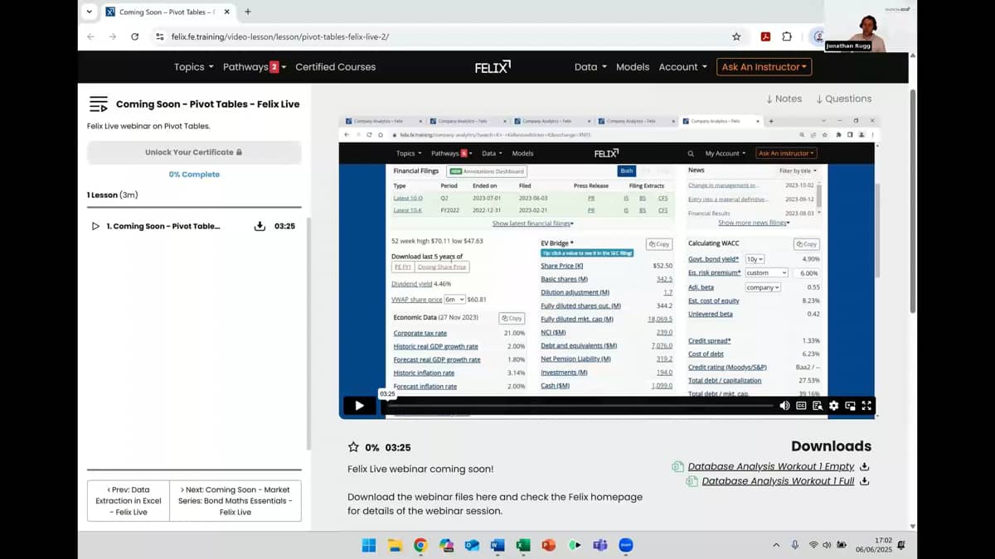Switch video to fullscreen

[866, 406]
